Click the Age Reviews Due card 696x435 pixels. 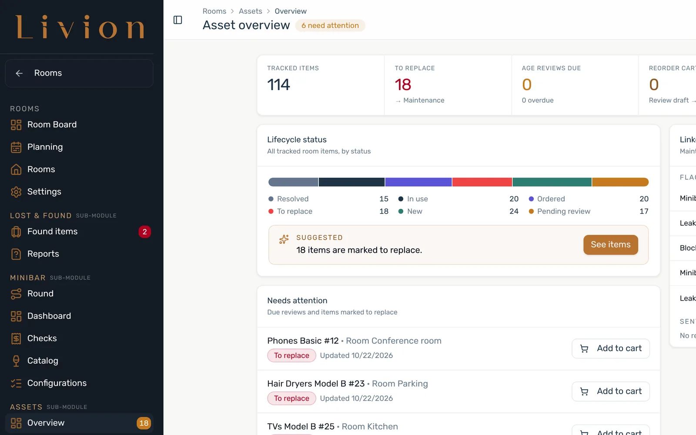pos(575,85)
